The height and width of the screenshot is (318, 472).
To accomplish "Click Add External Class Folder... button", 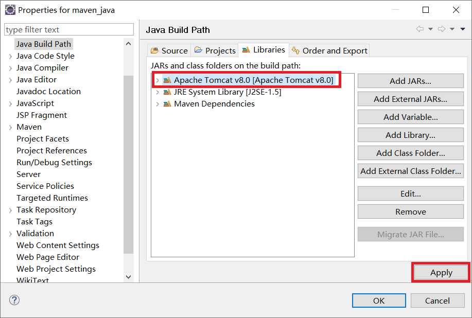I will click(411, 171).
